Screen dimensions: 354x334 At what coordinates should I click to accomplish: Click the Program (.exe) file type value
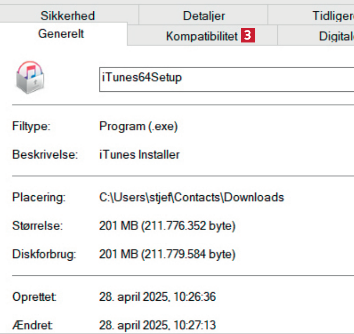click(138, 126)
